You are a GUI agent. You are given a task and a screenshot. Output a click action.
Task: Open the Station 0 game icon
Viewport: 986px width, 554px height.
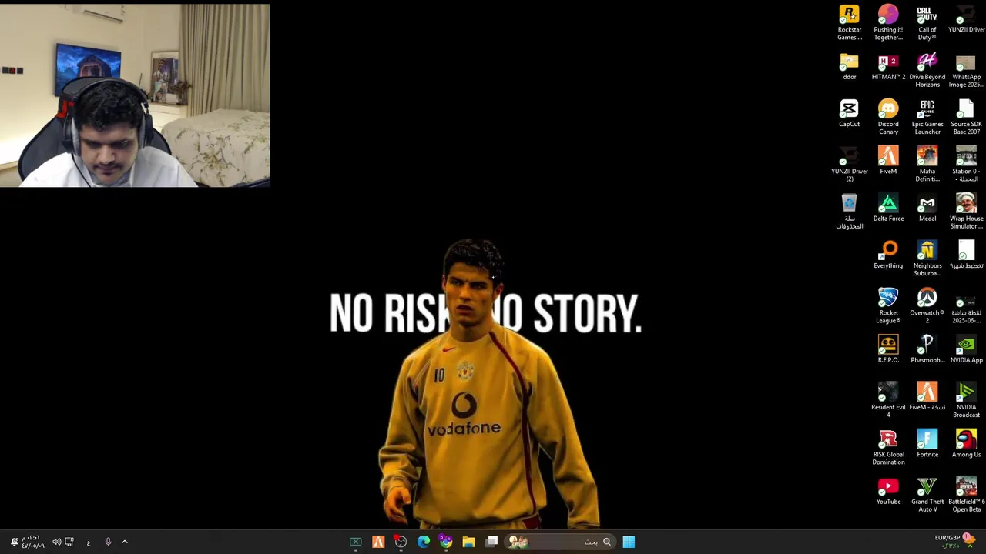966,165
